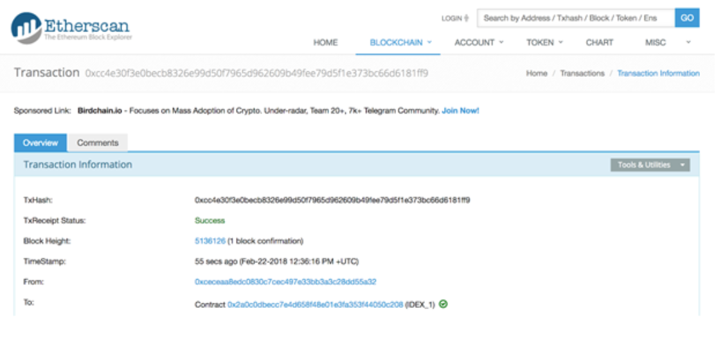Open the Transactions breadcrumb link
Image resolution: width=716 pixels, height=349 pixels.
(x=582, y=74)
